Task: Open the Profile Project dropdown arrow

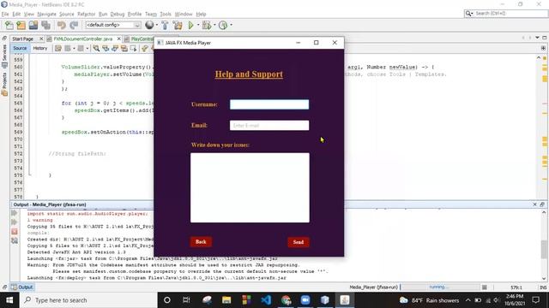Action: pyautogui.click(x=231, y=25)
